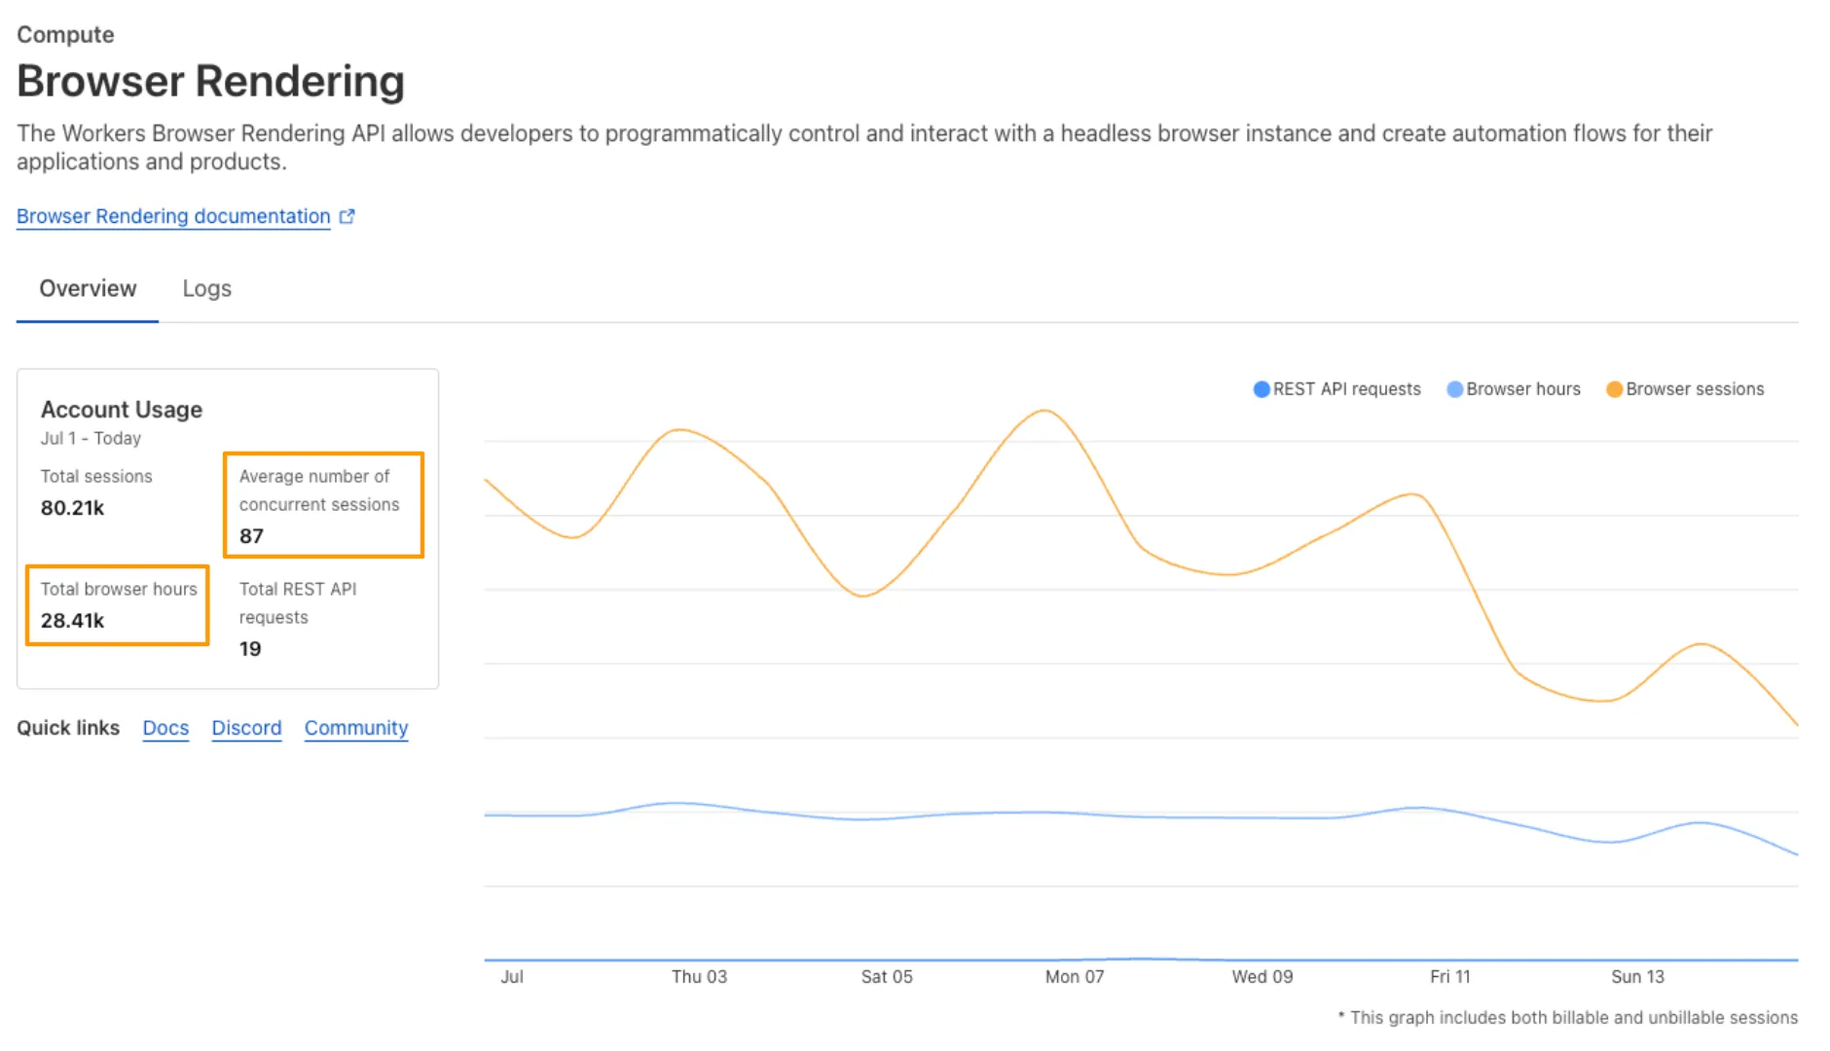The width and height of the screenshot is (1830, 1051).
Task: Click the Total REST API requests value 19
Action: click(x=250, y=648)
